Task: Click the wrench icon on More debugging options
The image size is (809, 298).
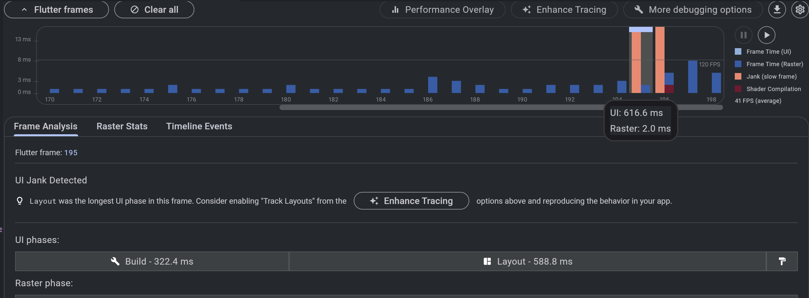Action: [639, 9]
